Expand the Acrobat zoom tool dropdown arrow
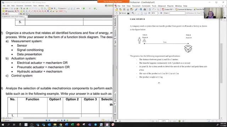227x127 pixels. (x=135, y=13)
